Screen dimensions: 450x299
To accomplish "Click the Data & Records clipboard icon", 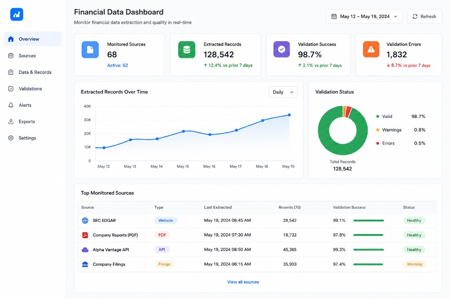I will click(11, 72).
